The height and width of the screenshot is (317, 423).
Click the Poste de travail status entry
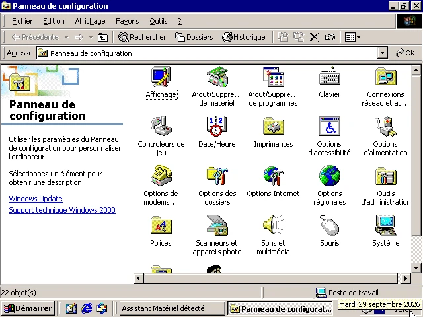(348, 293)
